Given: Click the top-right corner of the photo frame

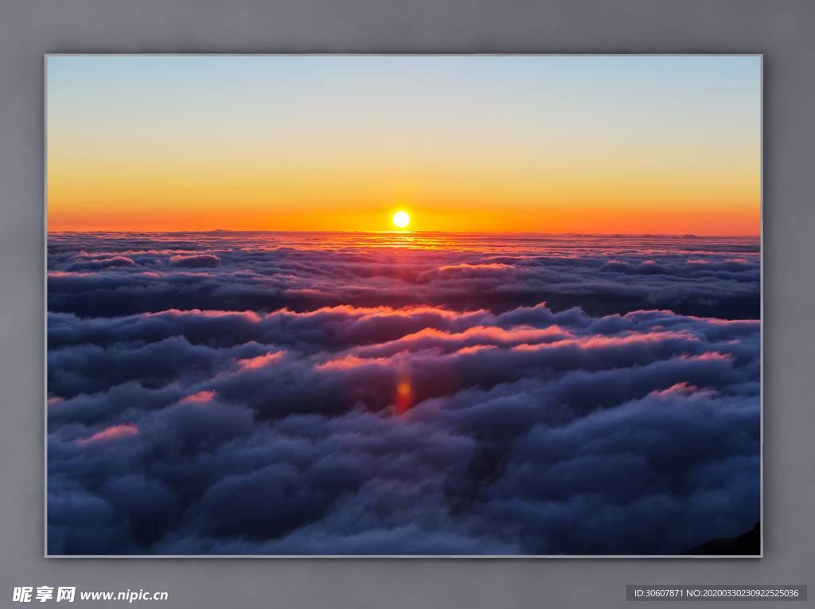Looking at the screenshot, I should point(761,56).
